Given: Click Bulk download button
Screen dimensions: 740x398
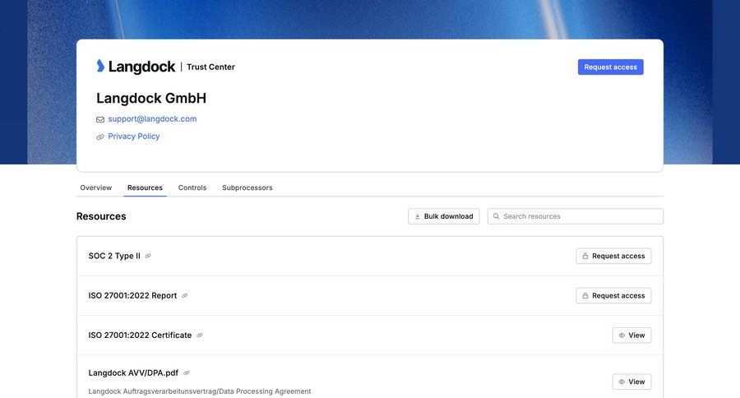Looking at the screenshot, I should (444, 216).
